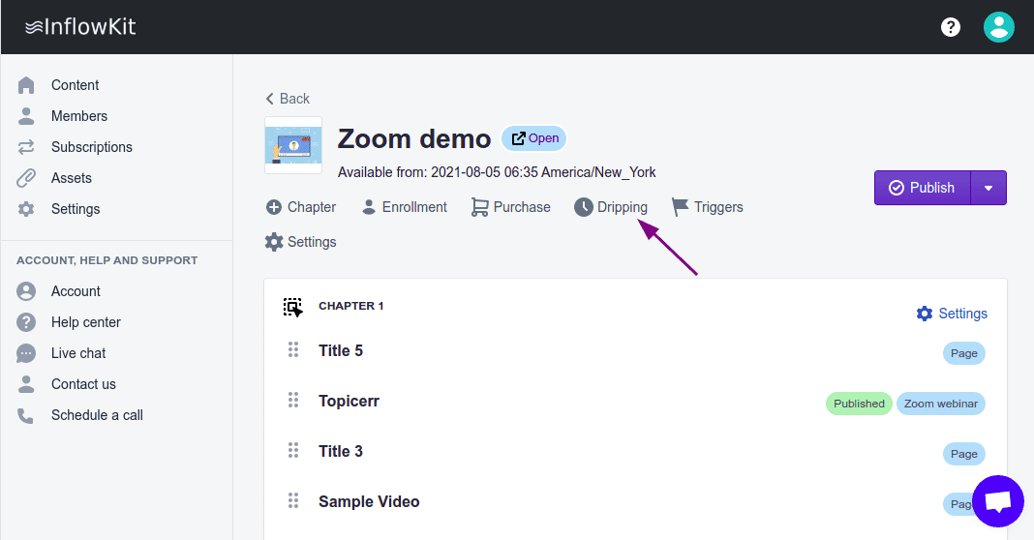Select Assets from the sidebar
1034x540 pixels.
(71, 178)
